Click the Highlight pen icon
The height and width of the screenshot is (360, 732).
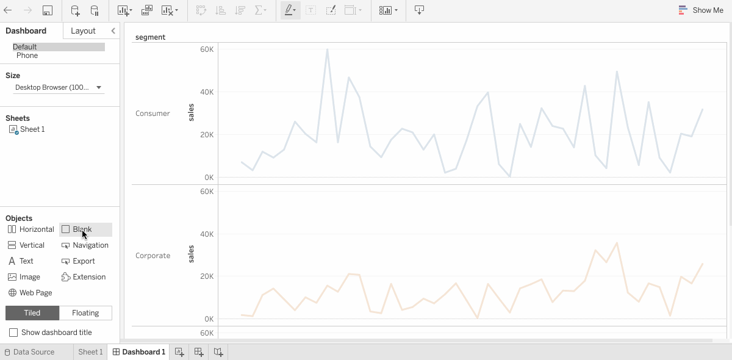tap(288, 10)
